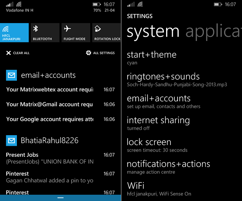
Task: Tap 'set up email, contacts and others' subtitle
Action: 164,106
